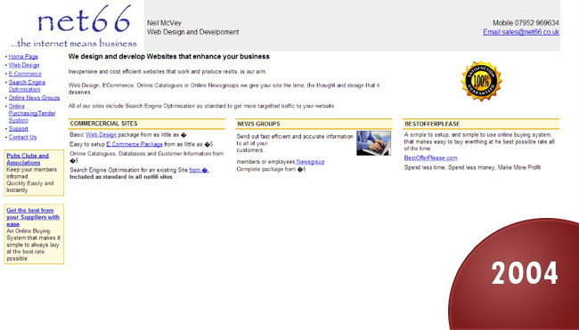Click the 'Web Design and Develpoment' header text
The height and width of the screenshot is (330, 579).
193,32
